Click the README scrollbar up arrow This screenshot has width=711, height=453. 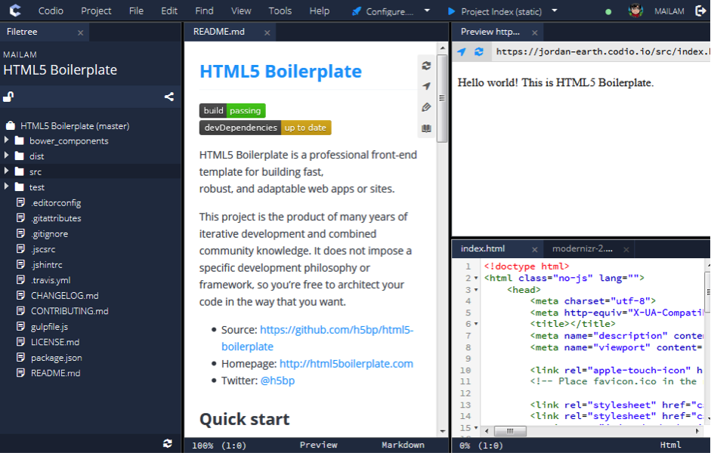pyautogui.click(x=442, y=48)
